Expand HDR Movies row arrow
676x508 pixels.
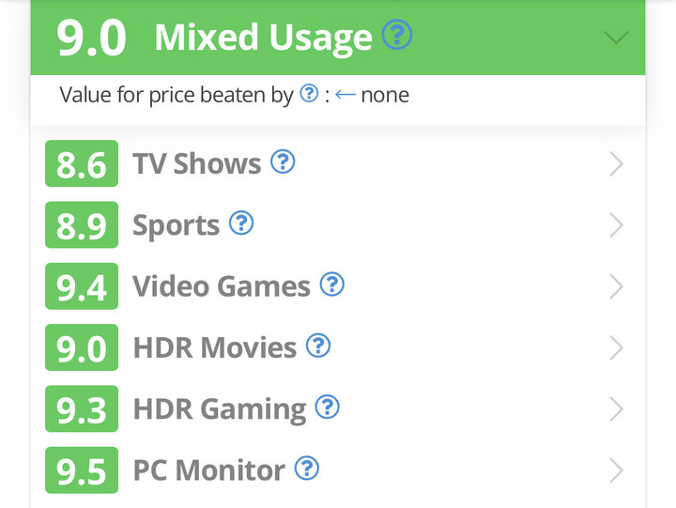[617, 347]
